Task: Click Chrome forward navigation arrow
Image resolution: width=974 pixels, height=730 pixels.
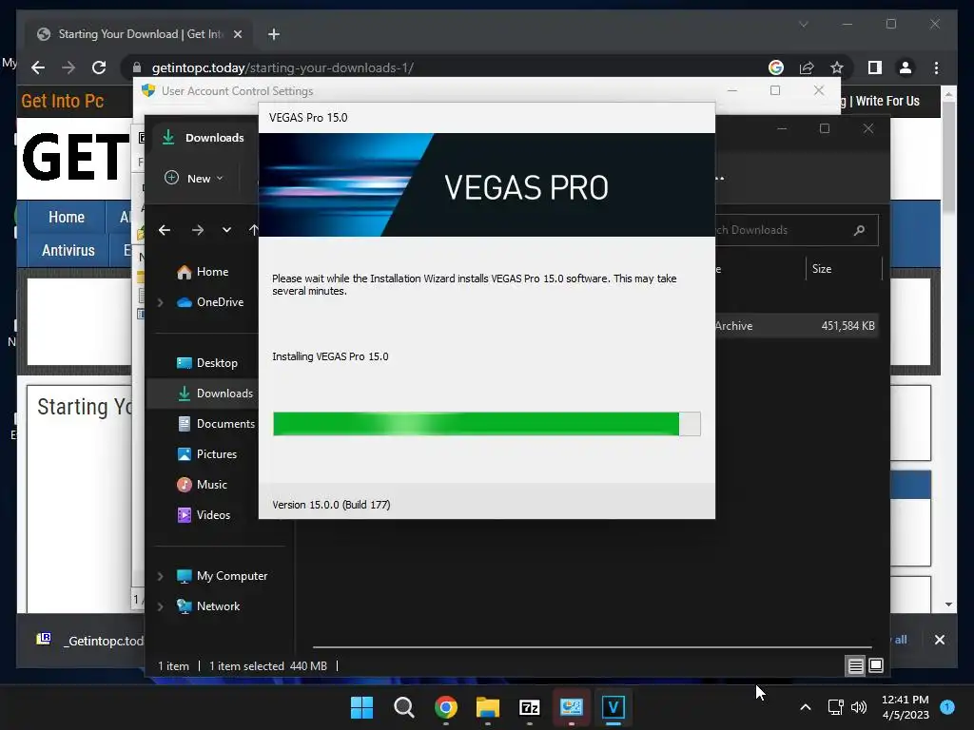Action: pyautogui.click(x=68, y=67)
